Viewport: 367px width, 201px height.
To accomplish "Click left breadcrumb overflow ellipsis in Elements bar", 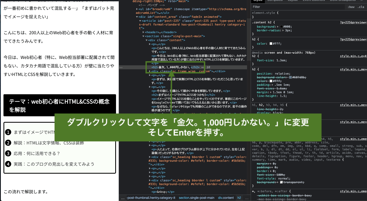I will (x=123, y=198).
